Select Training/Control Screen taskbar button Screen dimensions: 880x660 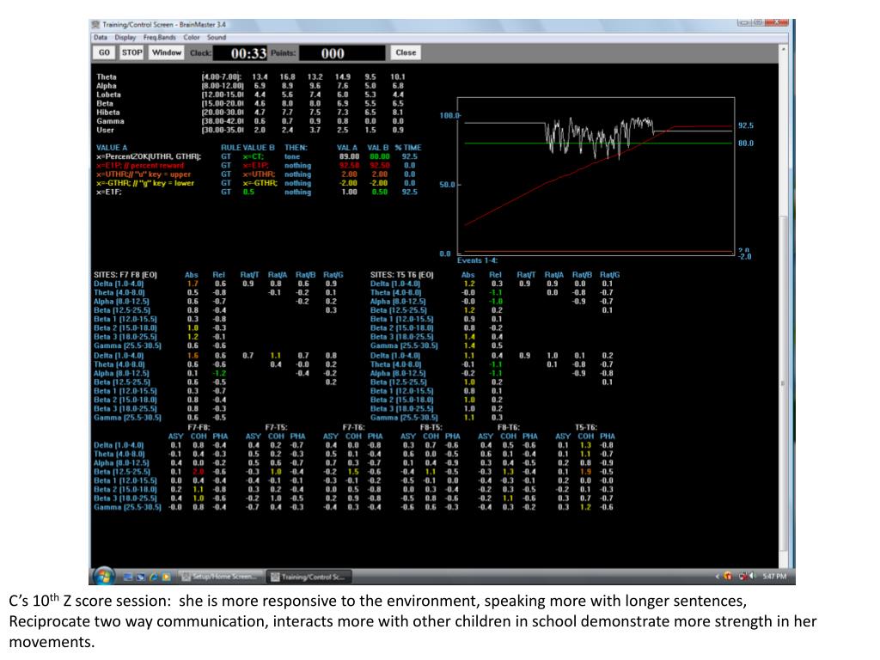pos(309,577)
